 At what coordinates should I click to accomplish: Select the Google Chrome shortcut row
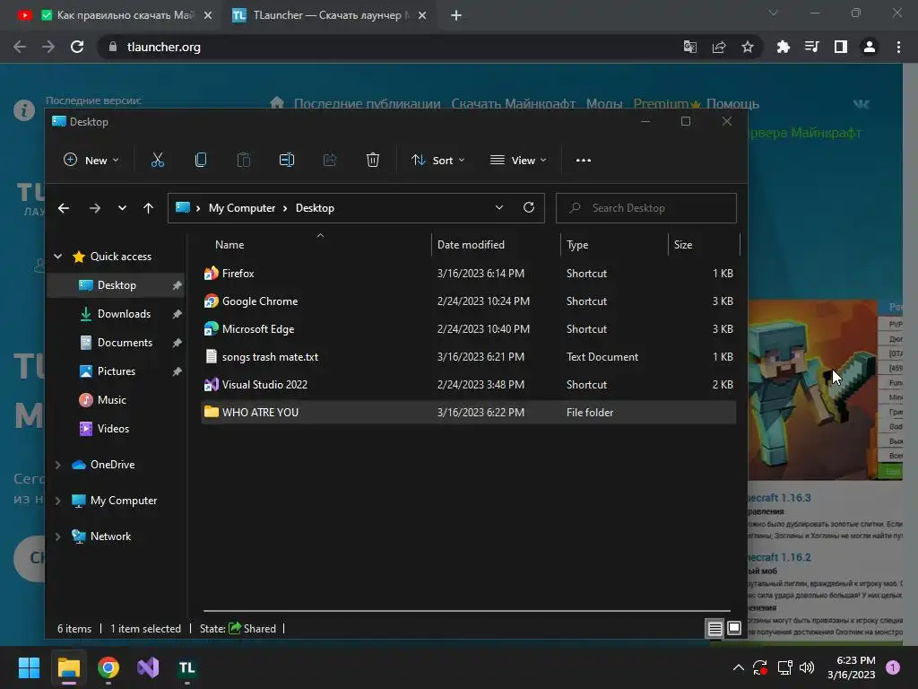click(468, 301)
